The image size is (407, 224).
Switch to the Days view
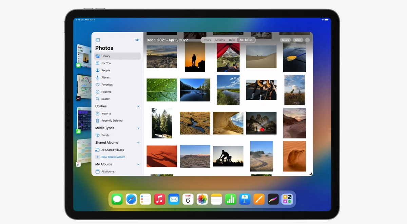click(x=232, y=40)
